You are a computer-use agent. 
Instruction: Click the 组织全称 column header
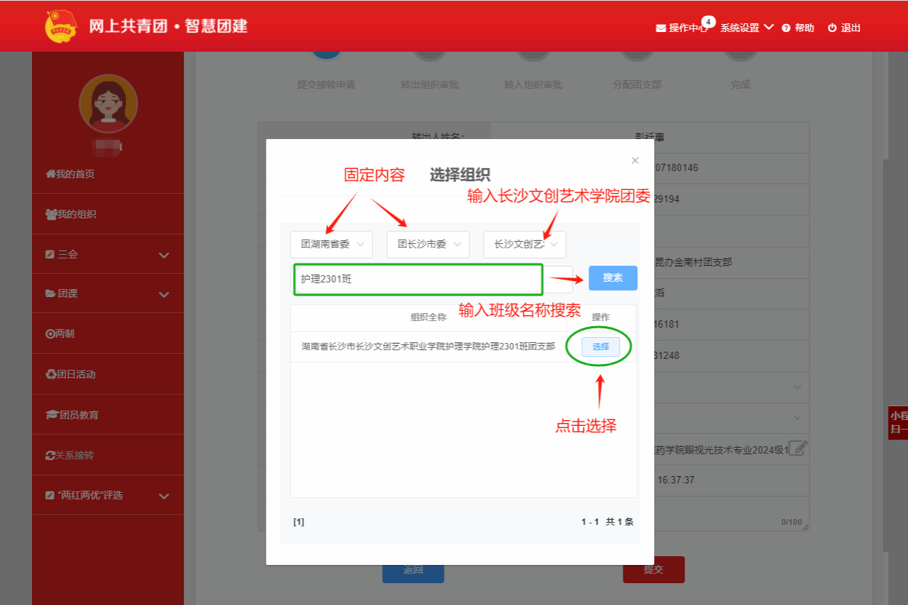[429, 317]
